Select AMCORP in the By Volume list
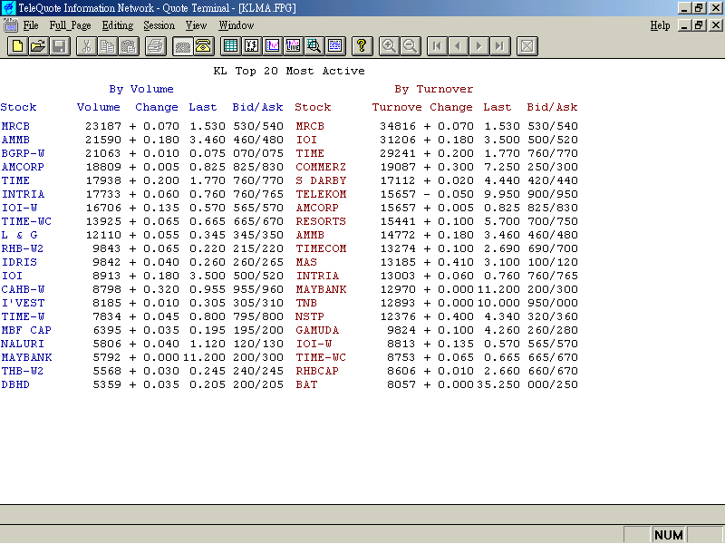The height and width of the screenshot is (544, 725). pyautogui.click(x=24, y=167)
